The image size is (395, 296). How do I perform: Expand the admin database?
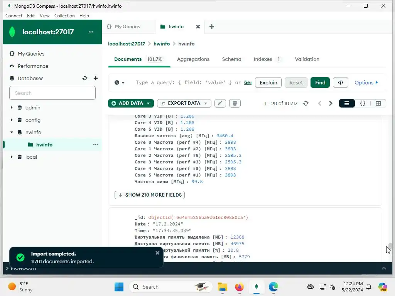click(x=12, y=108)
